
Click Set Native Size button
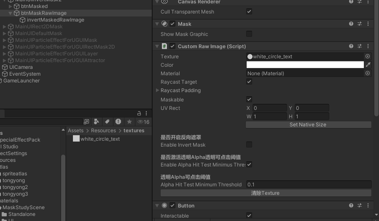tap(309, 125)
